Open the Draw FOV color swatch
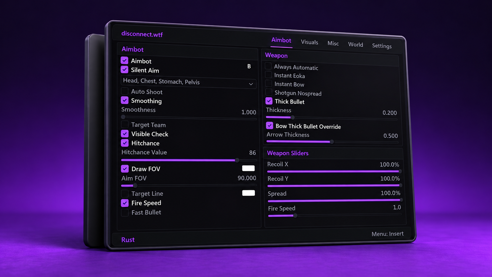492x277 pixels. coord(248,168)
